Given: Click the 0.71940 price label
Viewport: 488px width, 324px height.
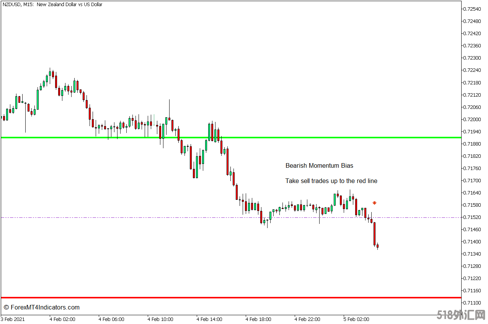Looking at the screenshot, I should 472,131.
